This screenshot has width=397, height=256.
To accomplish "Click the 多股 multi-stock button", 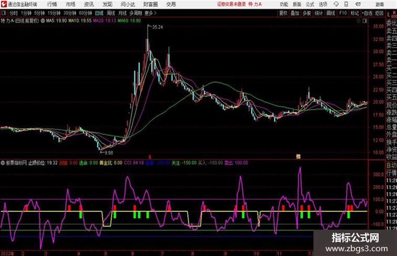I will [x=307, y=13].
